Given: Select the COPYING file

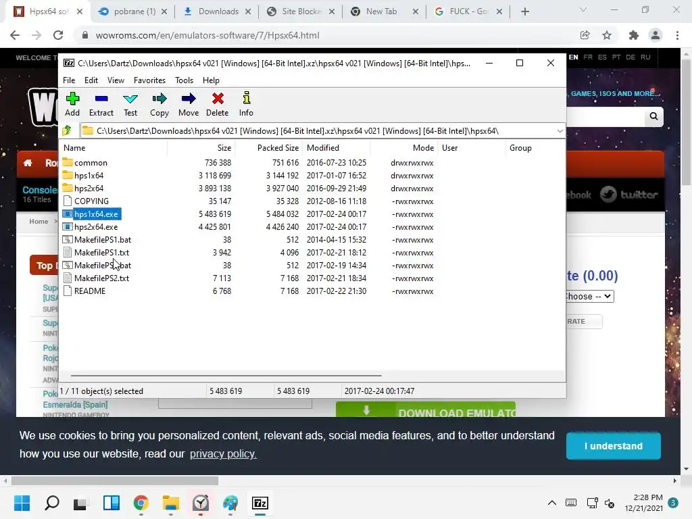Looking at the screenshot, I should click(91, 201).
